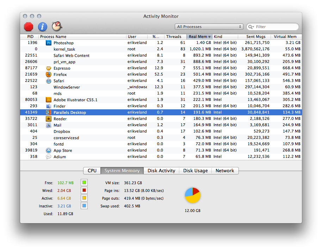Click the Used 11.89 GB value

65,214
